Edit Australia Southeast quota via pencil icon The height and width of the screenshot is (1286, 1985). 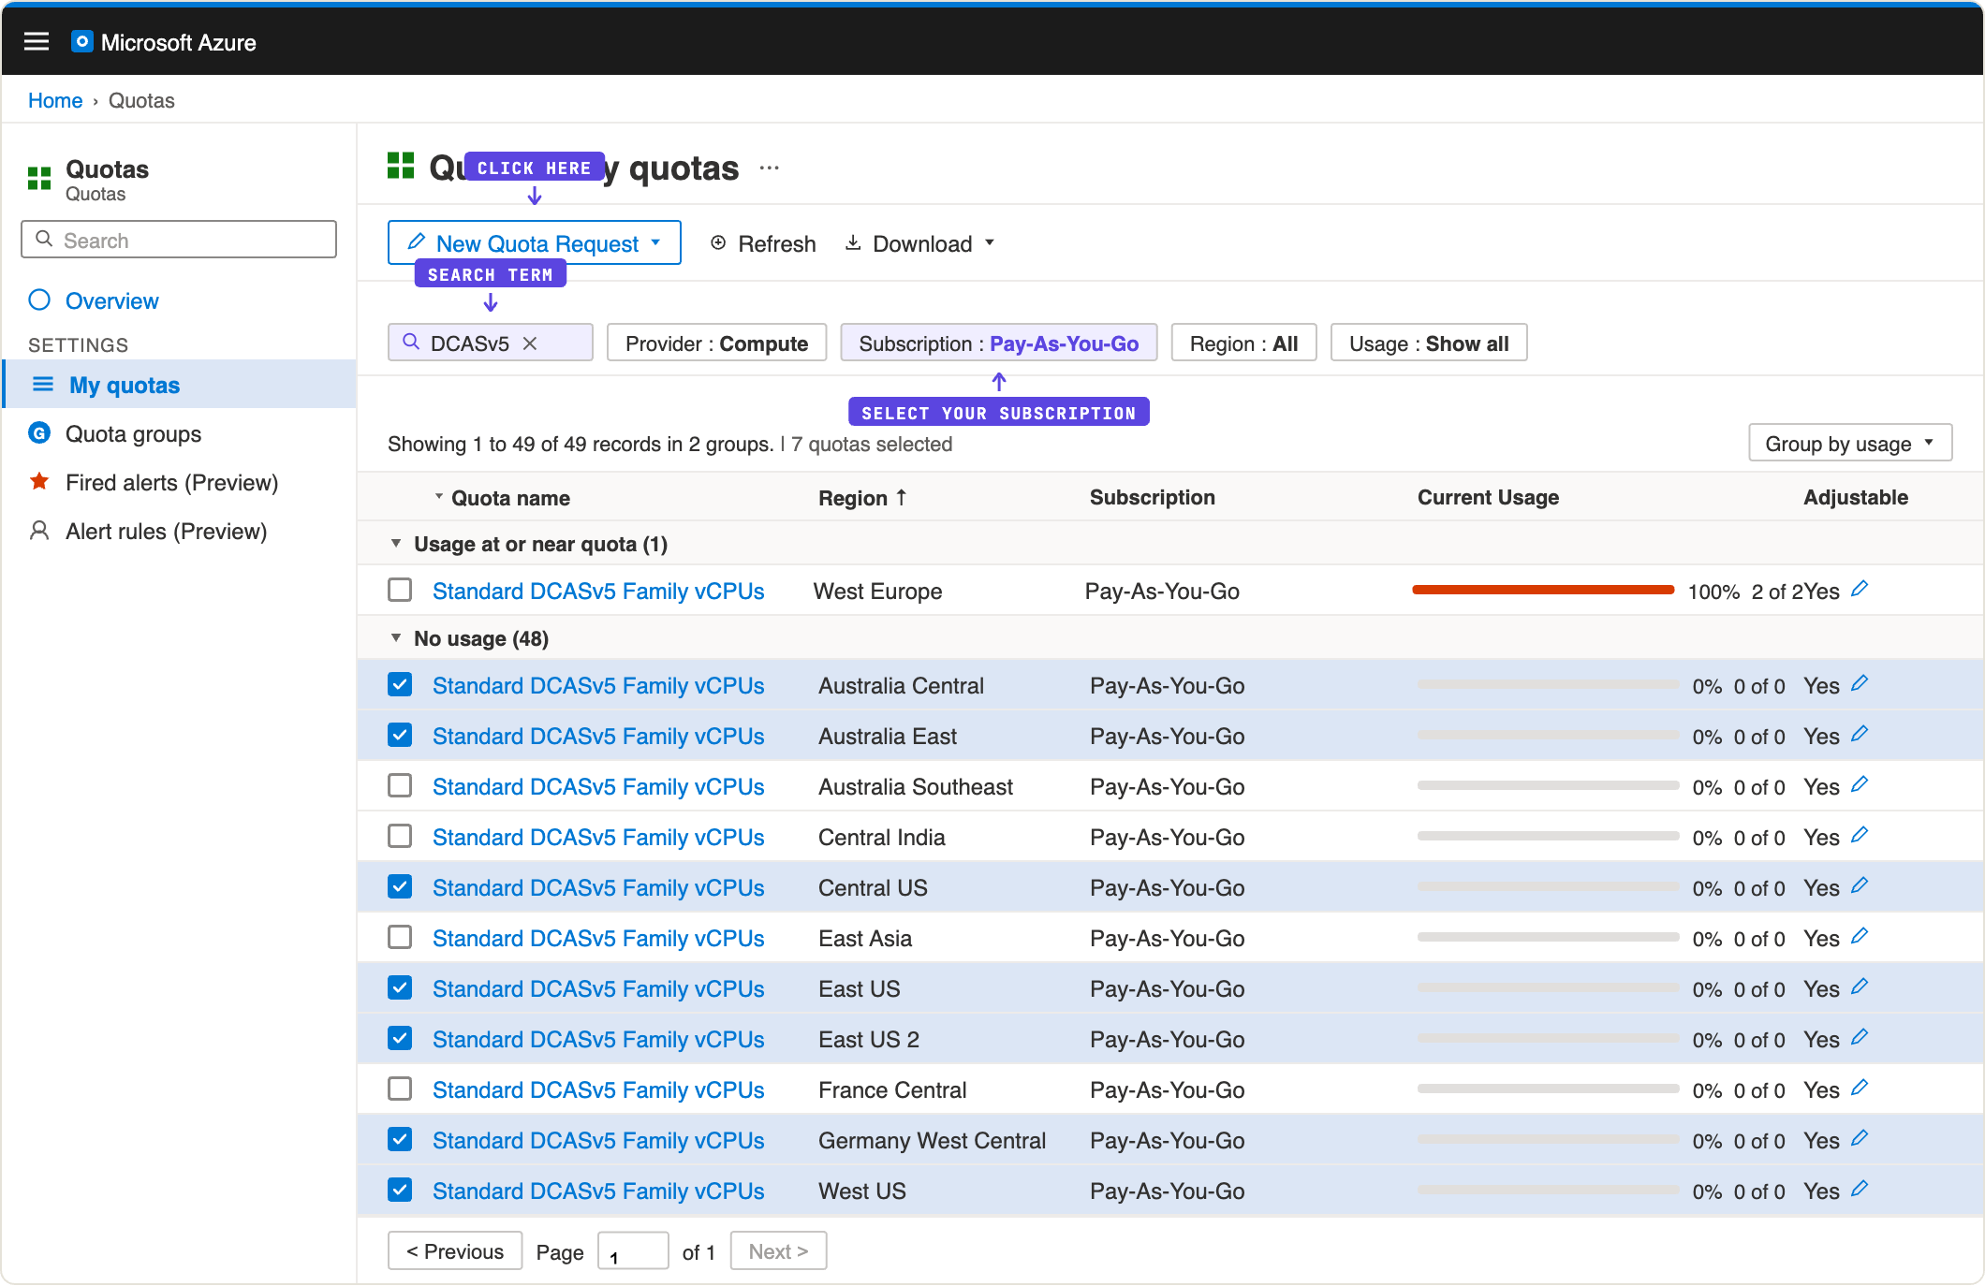pos(1860,784)
